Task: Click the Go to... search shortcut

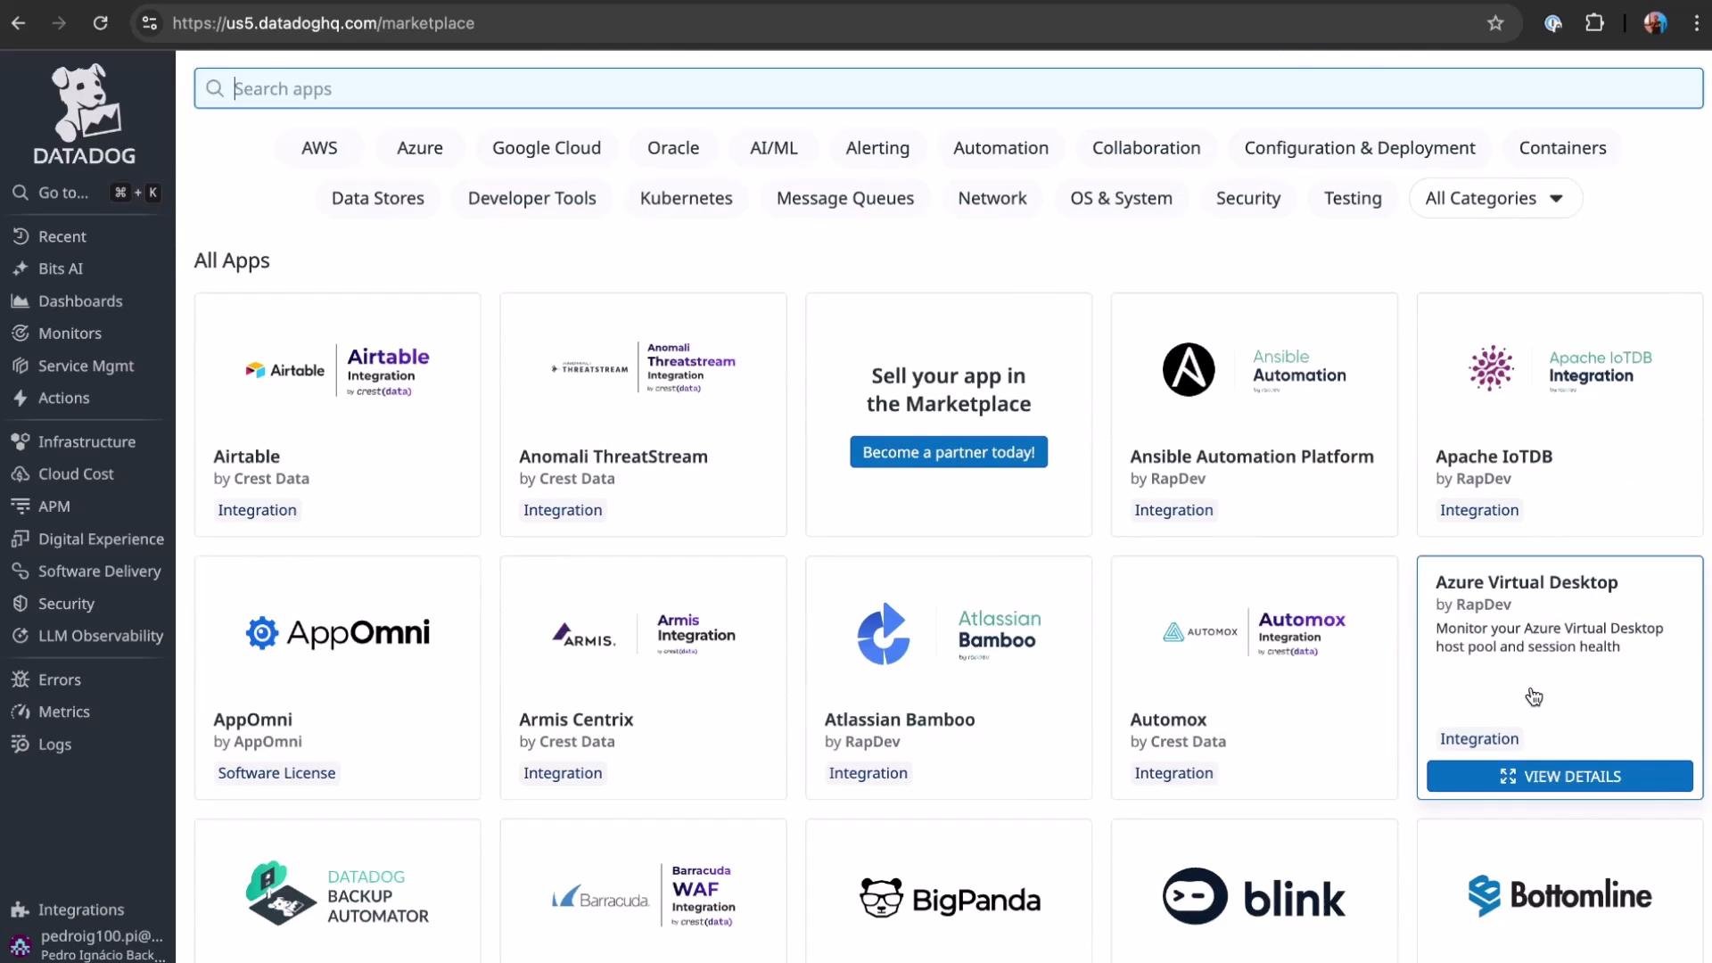Action: pyautogui.click(x=86, y=193)
